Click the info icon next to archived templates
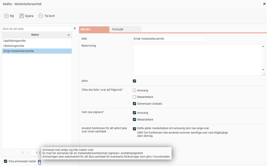The width and height of the screenshot is (267, 166). 39,161
